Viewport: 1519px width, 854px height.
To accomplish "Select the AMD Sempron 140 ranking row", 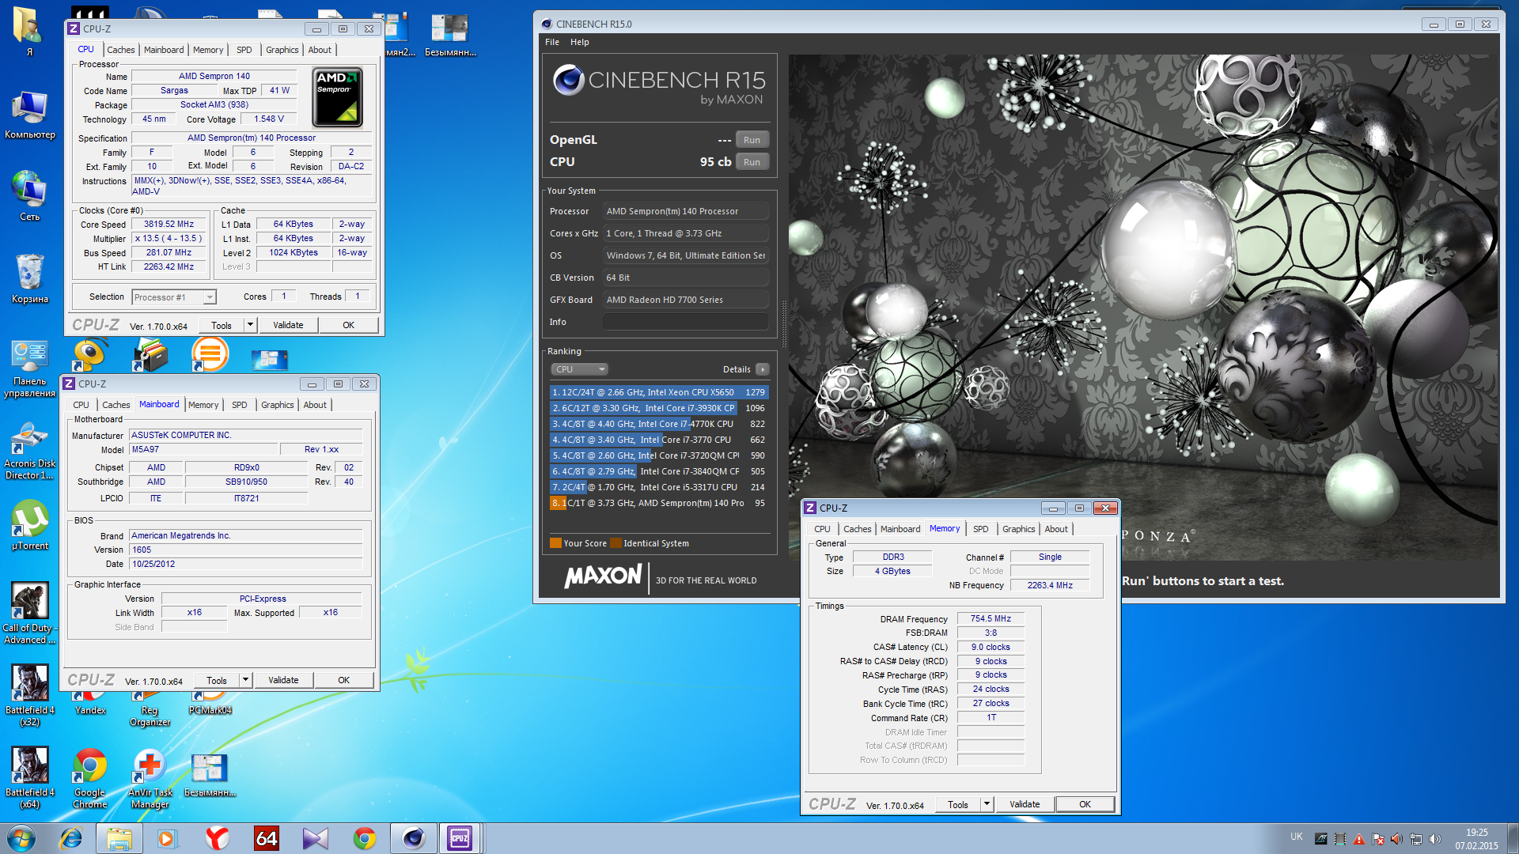I will pyautogui.click(x=659, y=503).
